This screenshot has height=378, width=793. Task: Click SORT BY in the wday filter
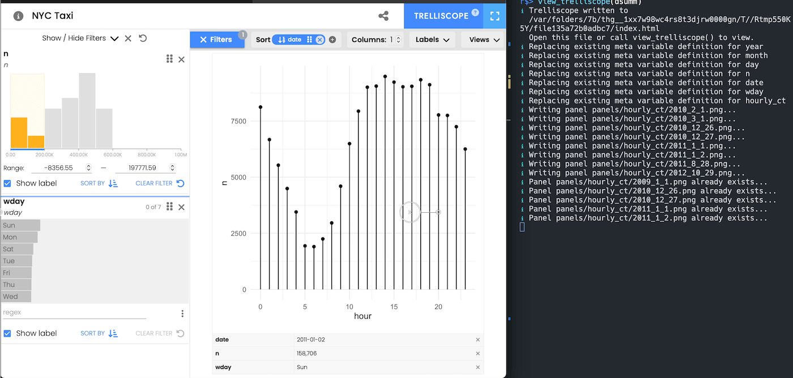tap(99, 333)
